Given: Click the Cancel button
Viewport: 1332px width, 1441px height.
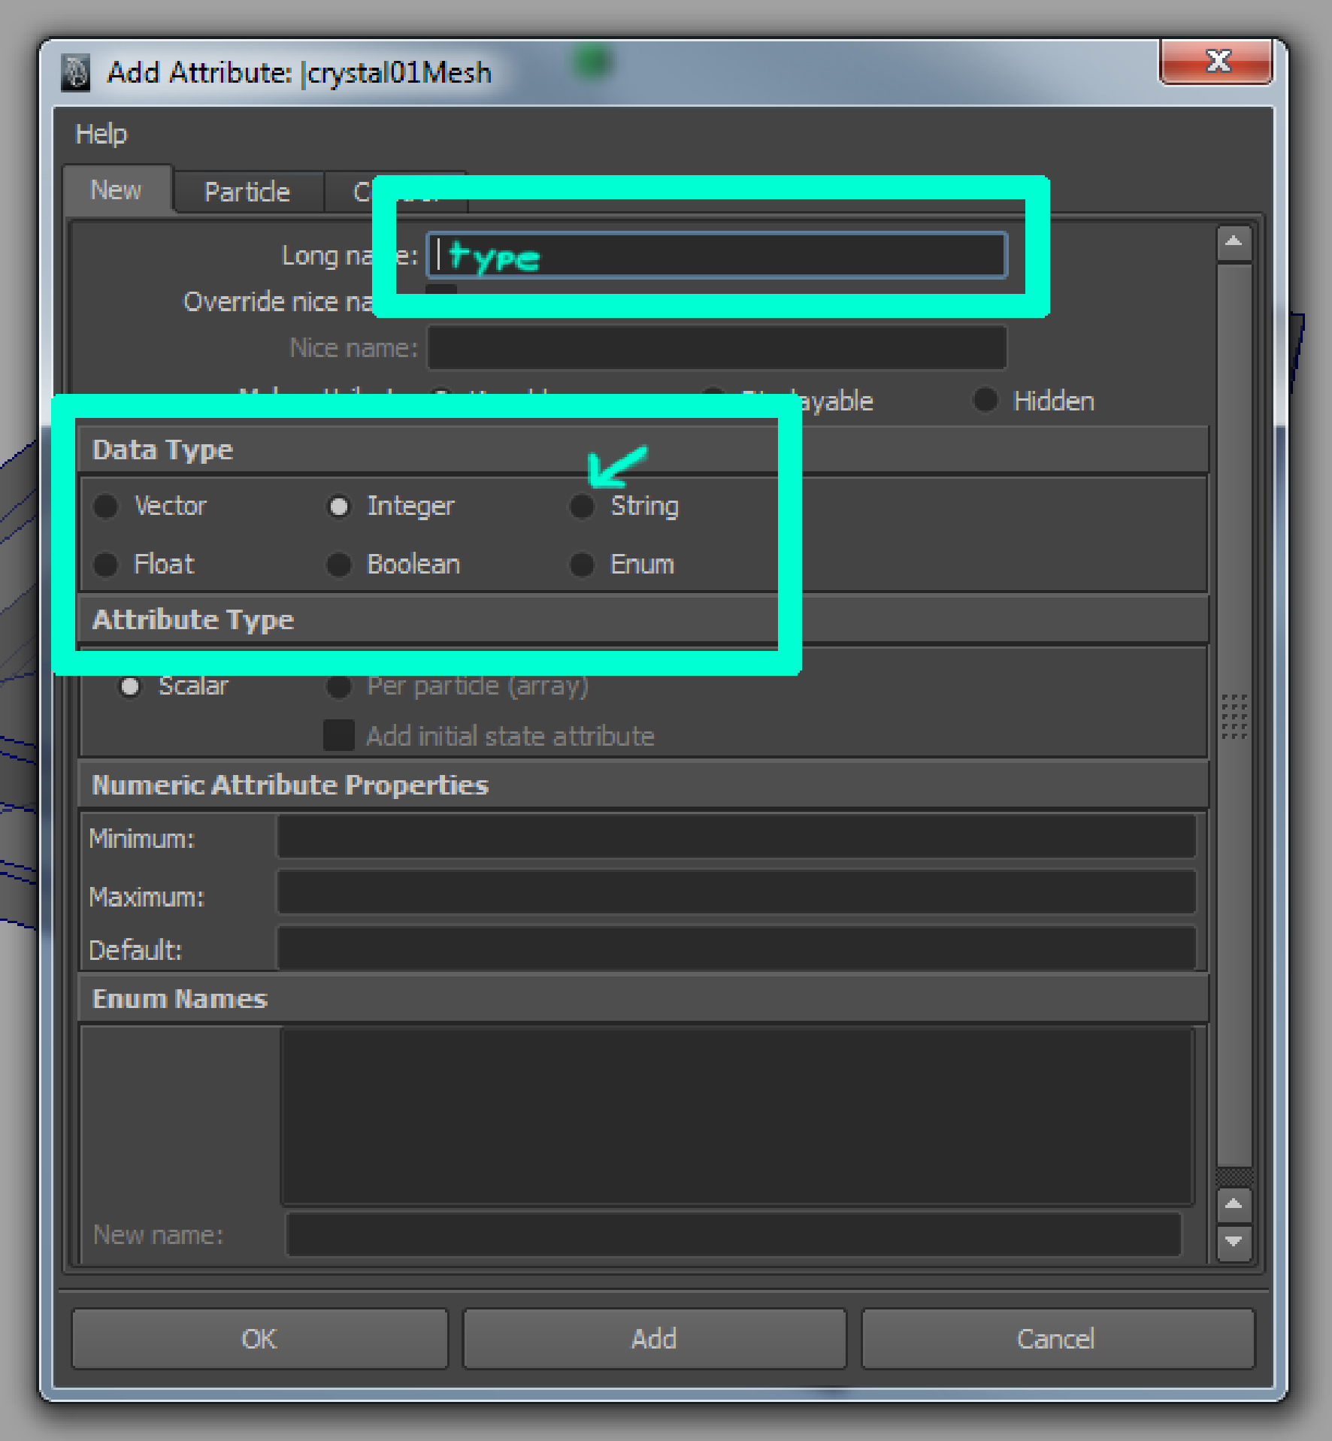Looking at the screenshot, I should pyautogui.click(x=1056, y=1339).
